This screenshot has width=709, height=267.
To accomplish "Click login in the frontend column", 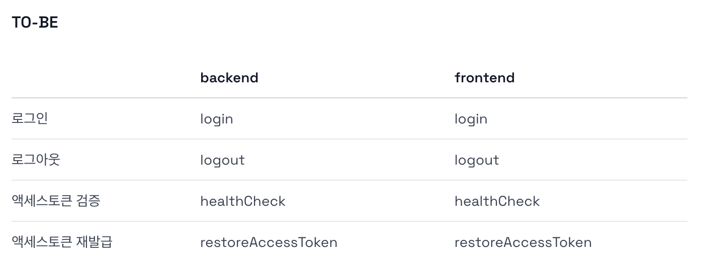I will point(471,119).
